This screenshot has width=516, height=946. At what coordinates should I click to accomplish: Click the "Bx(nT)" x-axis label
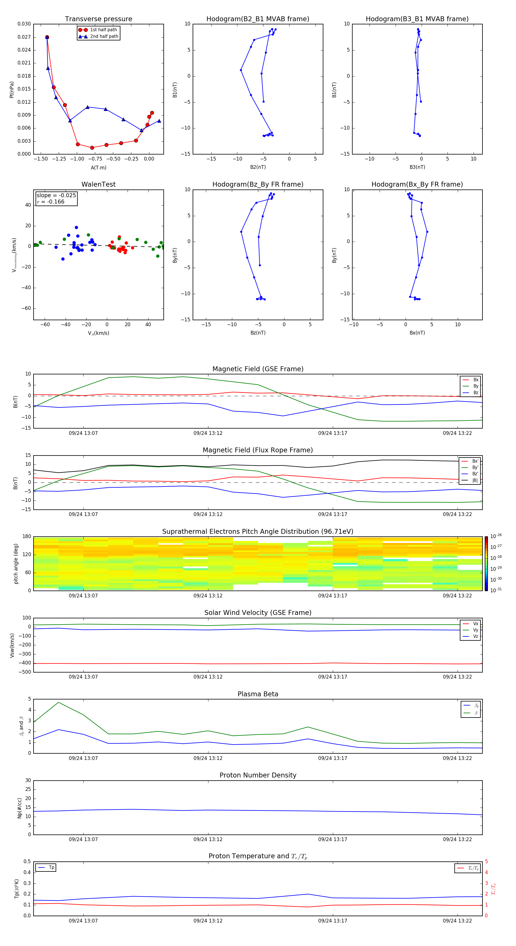click(417, 333)
